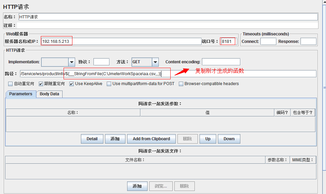Click the MIME类型 column header
The image size is (326, 194).
coord(303,160)
